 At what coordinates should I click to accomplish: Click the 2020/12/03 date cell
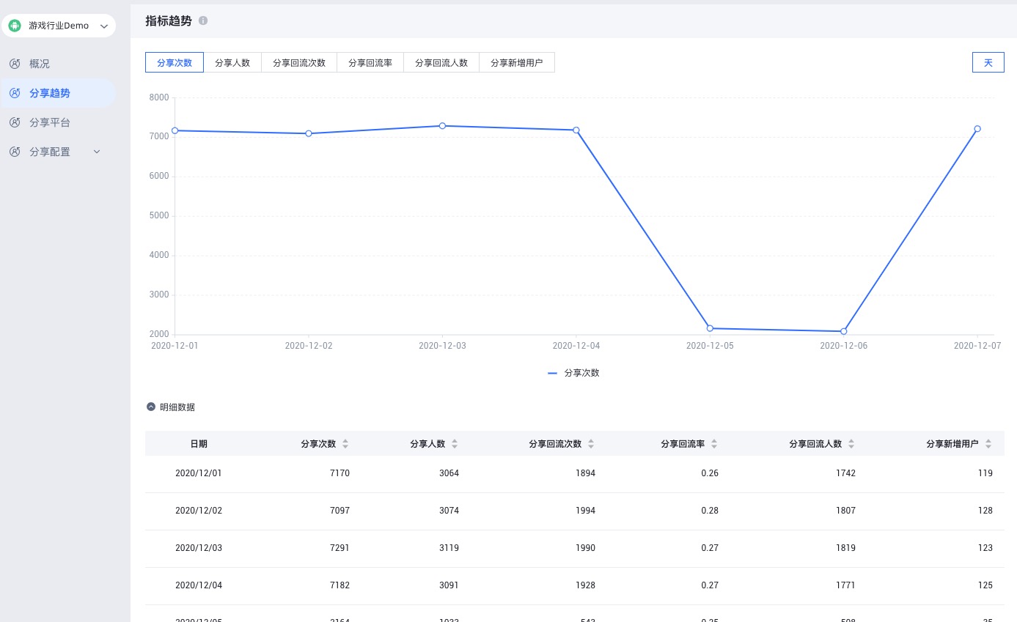pyautogui.click(x=199, y=548)
